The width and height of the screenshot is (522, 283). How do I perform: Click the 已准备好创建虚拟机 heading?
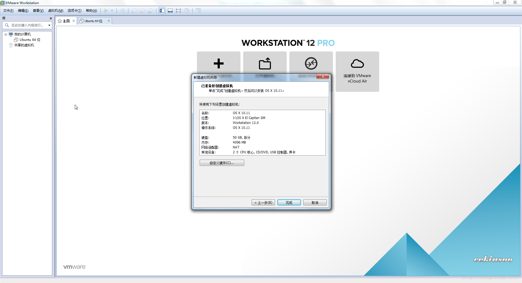(x=217, y=86)
